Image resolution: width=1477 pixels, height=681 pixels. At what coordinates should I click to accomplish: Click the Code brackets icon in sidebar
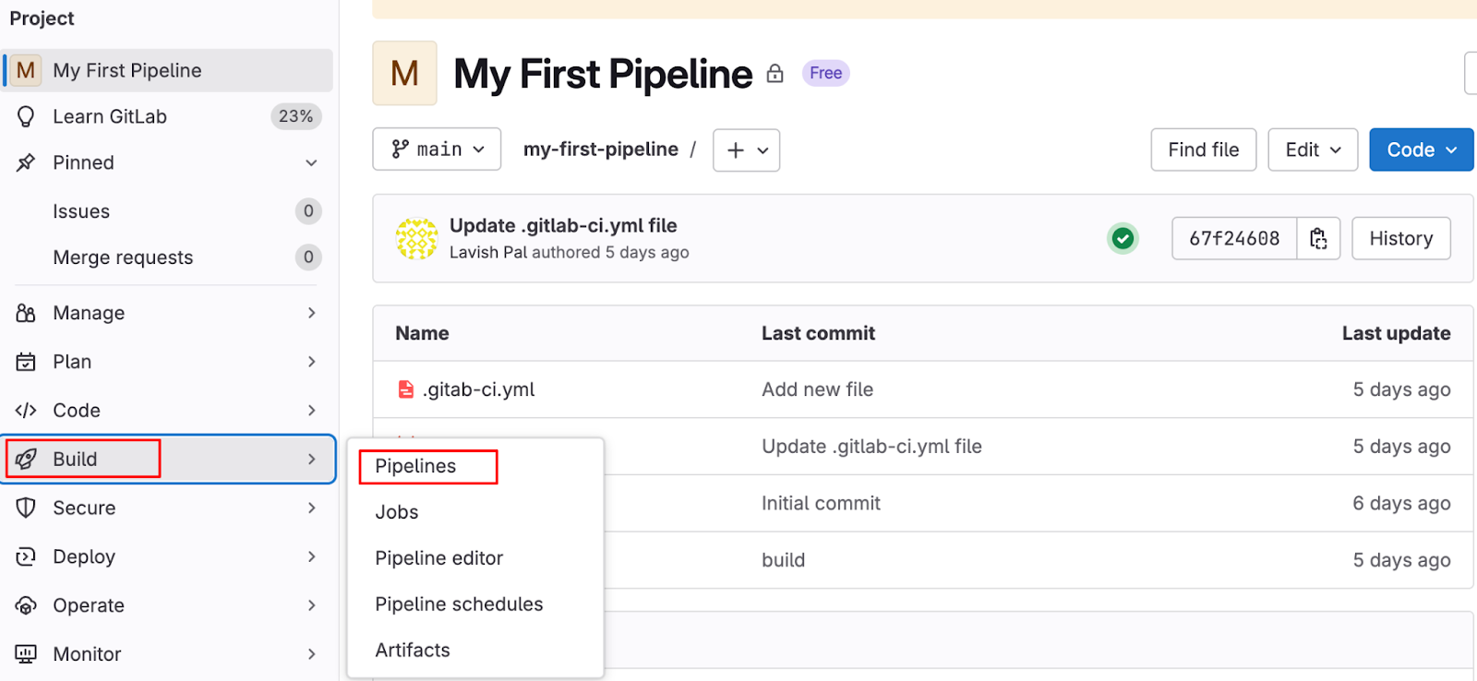pyautogui.click(x=26, y=411)
